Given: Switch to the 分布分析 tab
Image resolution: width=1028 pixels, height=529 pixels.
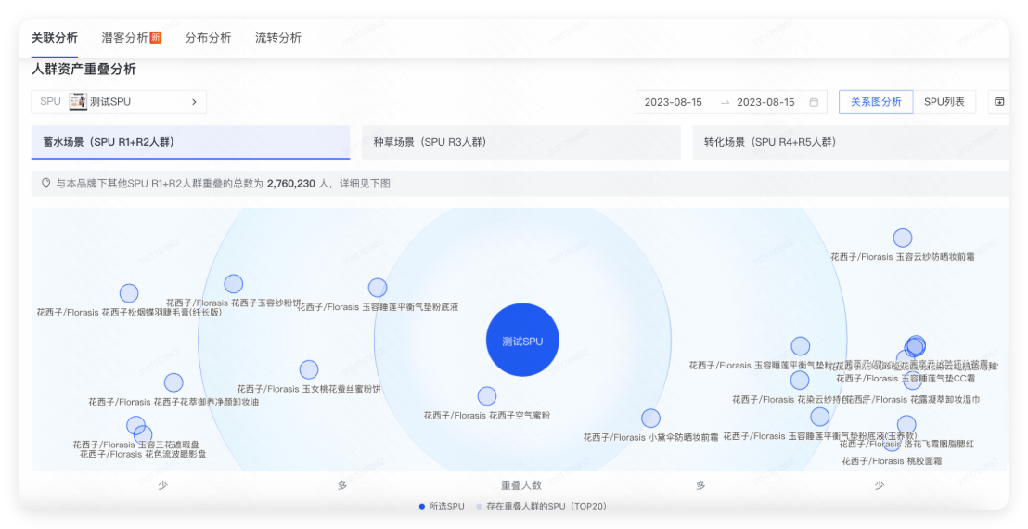Looking at the screenshot, I should click(208, 38).
